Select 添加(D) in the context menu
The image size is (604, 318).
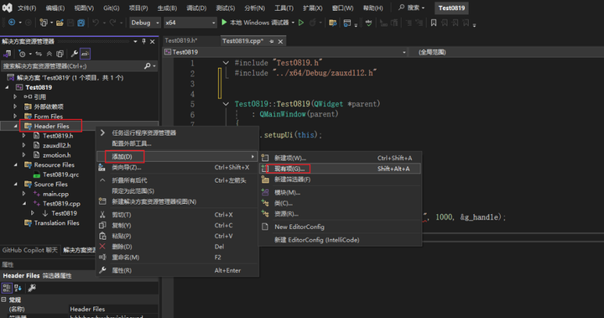coord(177,157)
